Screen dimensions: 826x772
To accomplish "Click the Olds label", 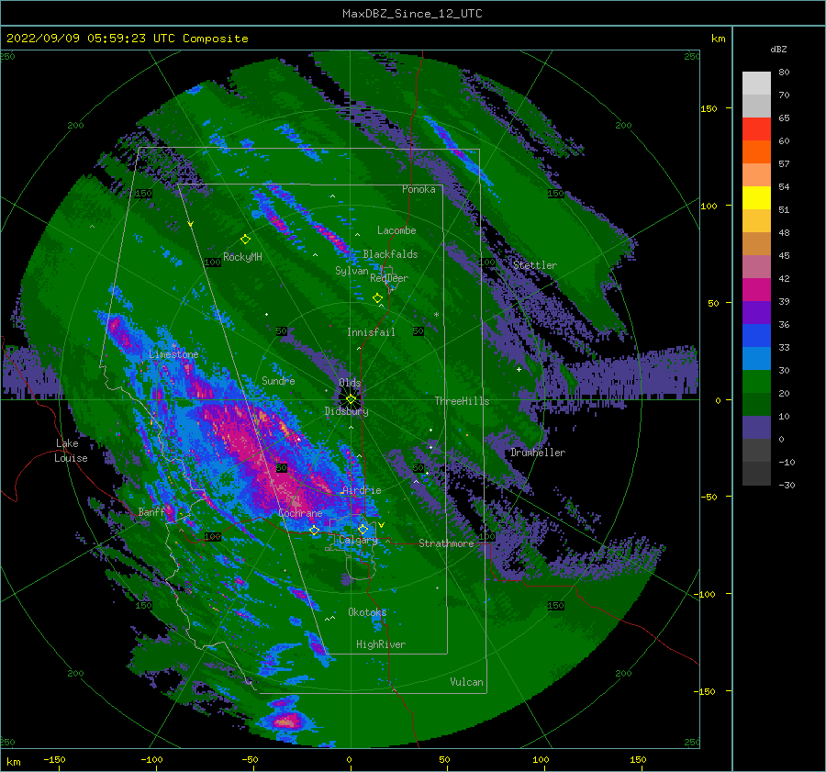I will (x=350, y=383).
